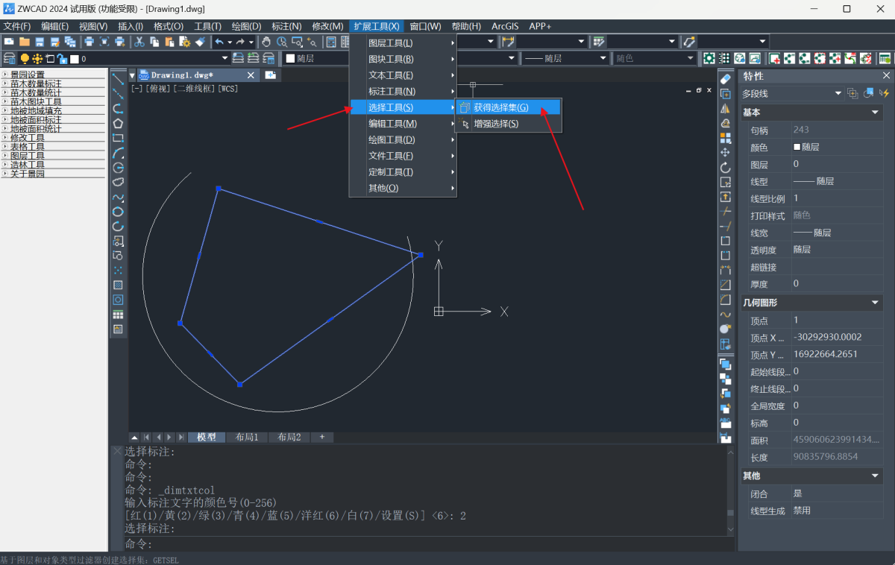Viewport: 895px width, 565px height.
Task: Open the object type dropdown 多段线
Action: tap(791, 93)
